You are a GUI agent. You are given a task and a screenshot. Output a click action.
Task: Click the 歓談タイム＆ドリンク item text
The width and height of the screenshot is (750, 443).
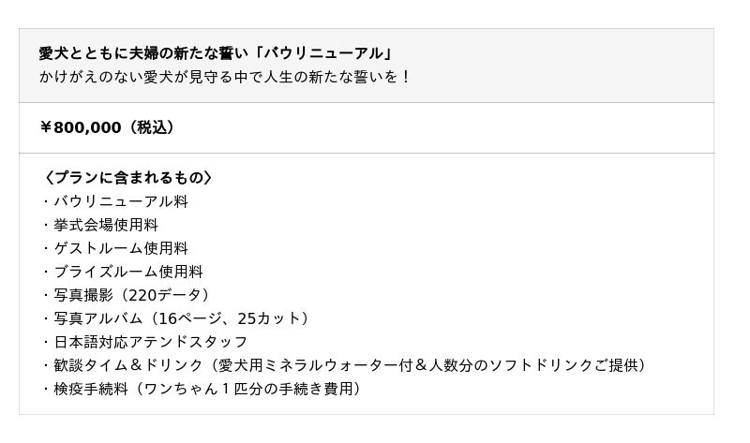[127, 365]
